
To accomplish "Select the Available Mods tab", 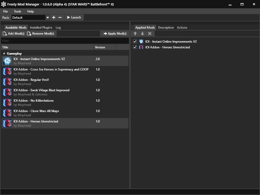I will click(16, 28).
